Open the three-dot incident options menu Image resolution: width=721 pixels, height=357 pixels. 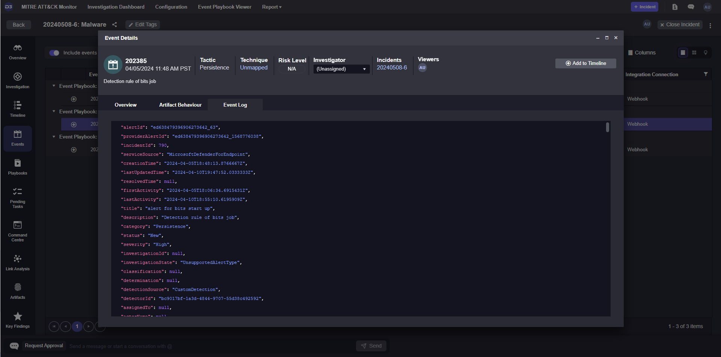point(710,26)
